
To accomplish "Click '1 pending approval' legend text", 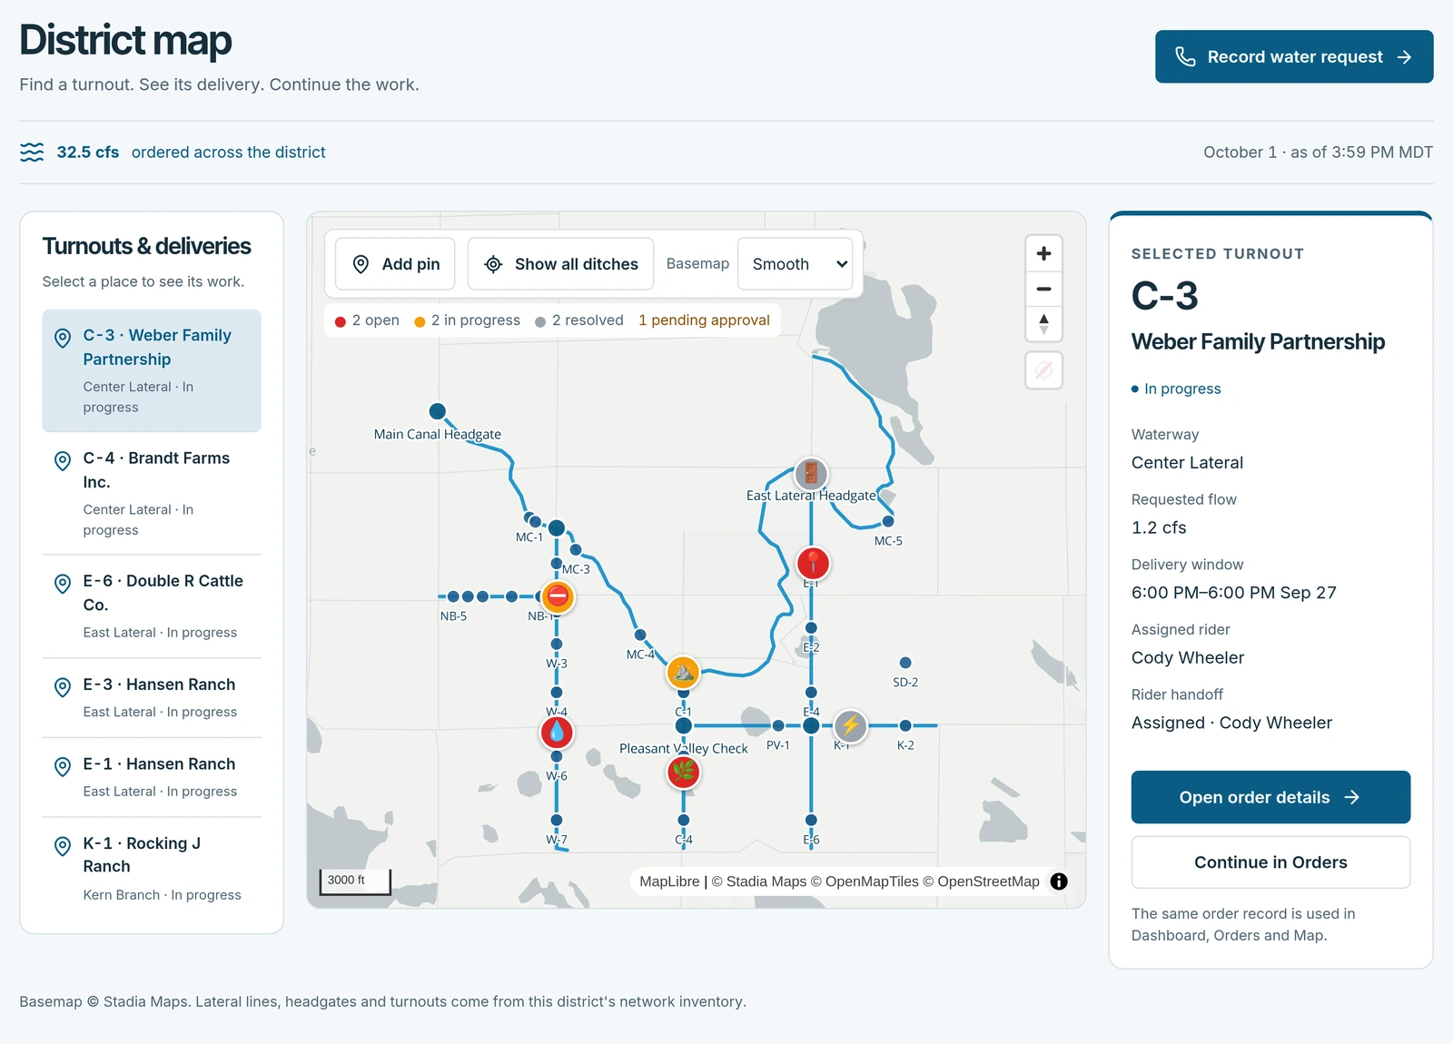I will coord(704,320).
